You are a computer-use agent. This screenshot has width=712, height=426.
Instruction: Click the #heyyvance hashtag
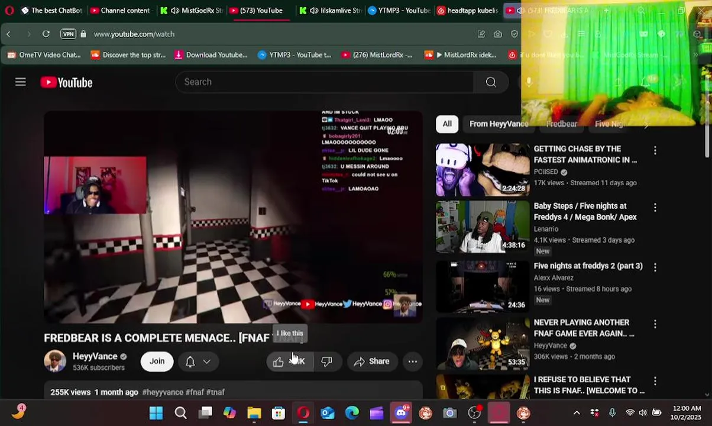(x=163, y=392)
